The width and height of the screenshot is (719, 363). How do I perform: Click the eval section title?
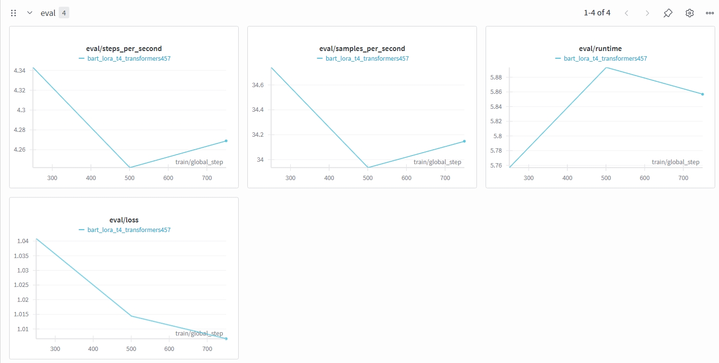pyautogui.click(x=48, y=13)
